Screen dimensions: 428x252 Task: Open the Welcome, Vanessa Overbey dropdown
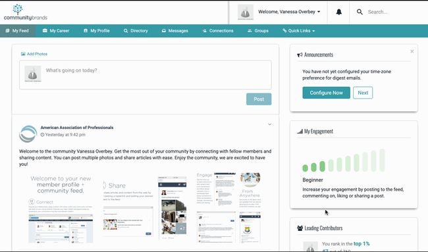289,12
